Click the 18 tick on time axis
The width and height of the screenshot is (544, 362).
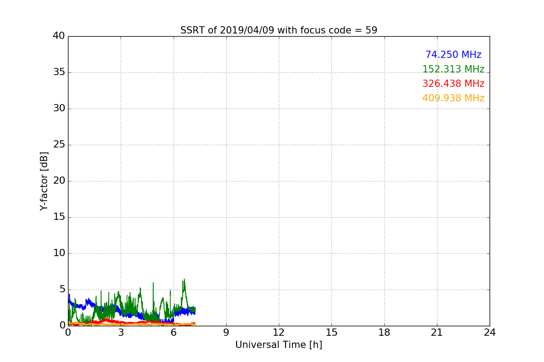(x=384, y=333)
